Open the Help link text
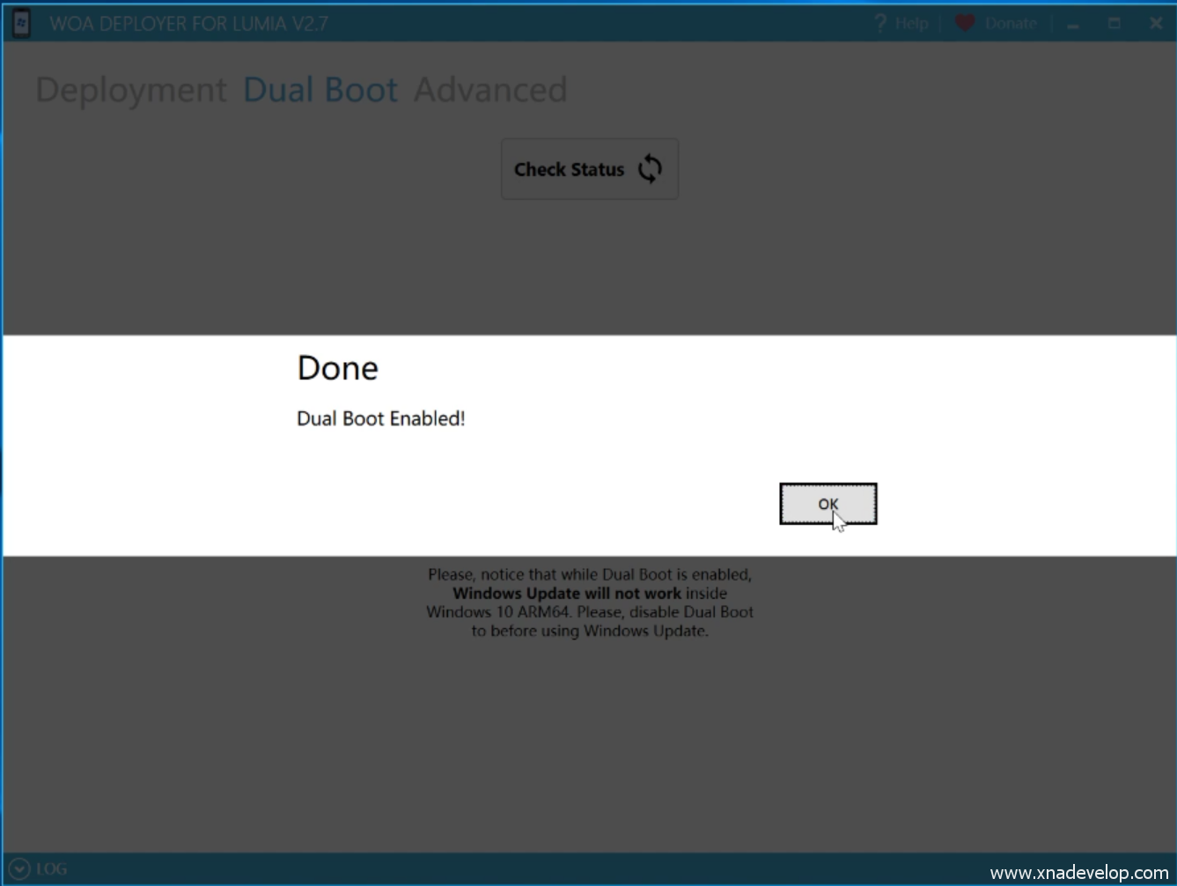This screenshot has width=1177, height=886. click(911, 24)
